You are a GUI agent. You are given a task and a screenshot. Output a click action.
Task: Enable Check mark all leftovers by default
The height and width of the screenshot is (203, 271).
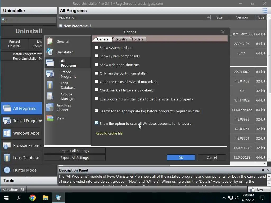97,90
